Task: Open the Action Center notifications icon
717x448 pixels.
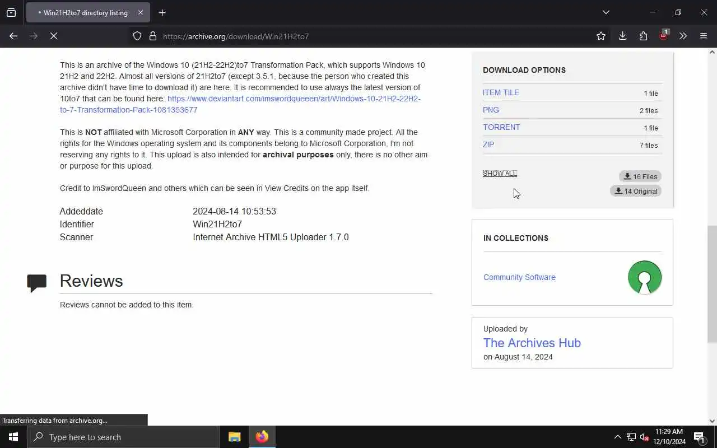Action: (x=699, y=437)
